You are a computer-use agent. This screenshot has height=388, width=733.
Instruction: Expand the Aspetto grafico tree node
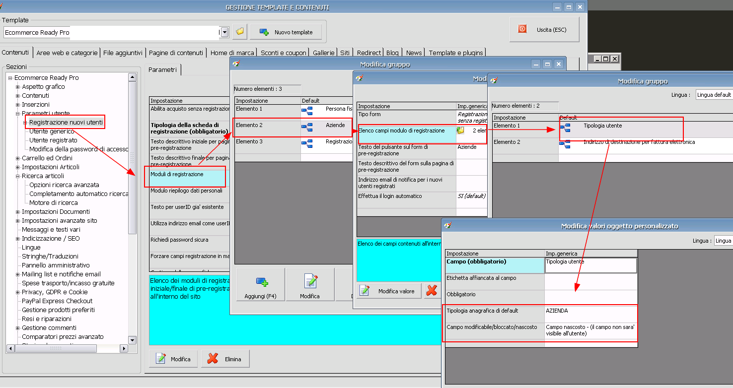[18, 87]
